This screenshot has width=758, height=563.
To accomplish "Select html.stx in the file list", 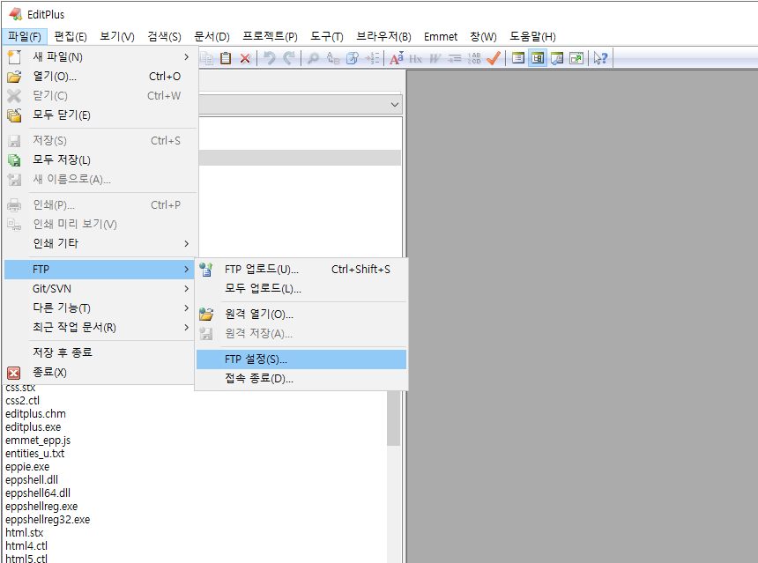I will pos(24,533).
